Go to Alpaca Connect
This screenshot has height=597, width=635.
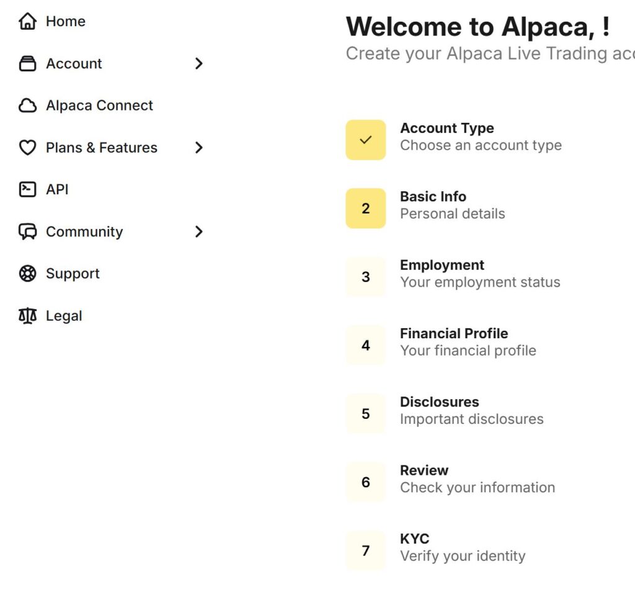coord(99,105)
